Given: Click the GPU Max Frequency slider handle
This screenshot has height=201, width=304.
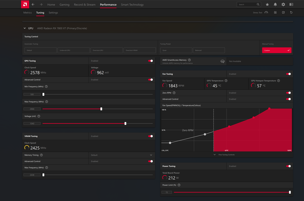Looking at the screenshot, I should click(101, 109).
